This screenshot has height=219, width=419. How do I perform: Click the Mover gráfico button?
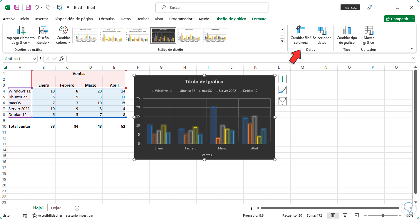pos(369,35)
